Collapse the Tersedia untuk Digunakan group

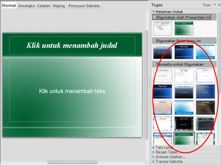pyautogui.click(x=154, y=64)
